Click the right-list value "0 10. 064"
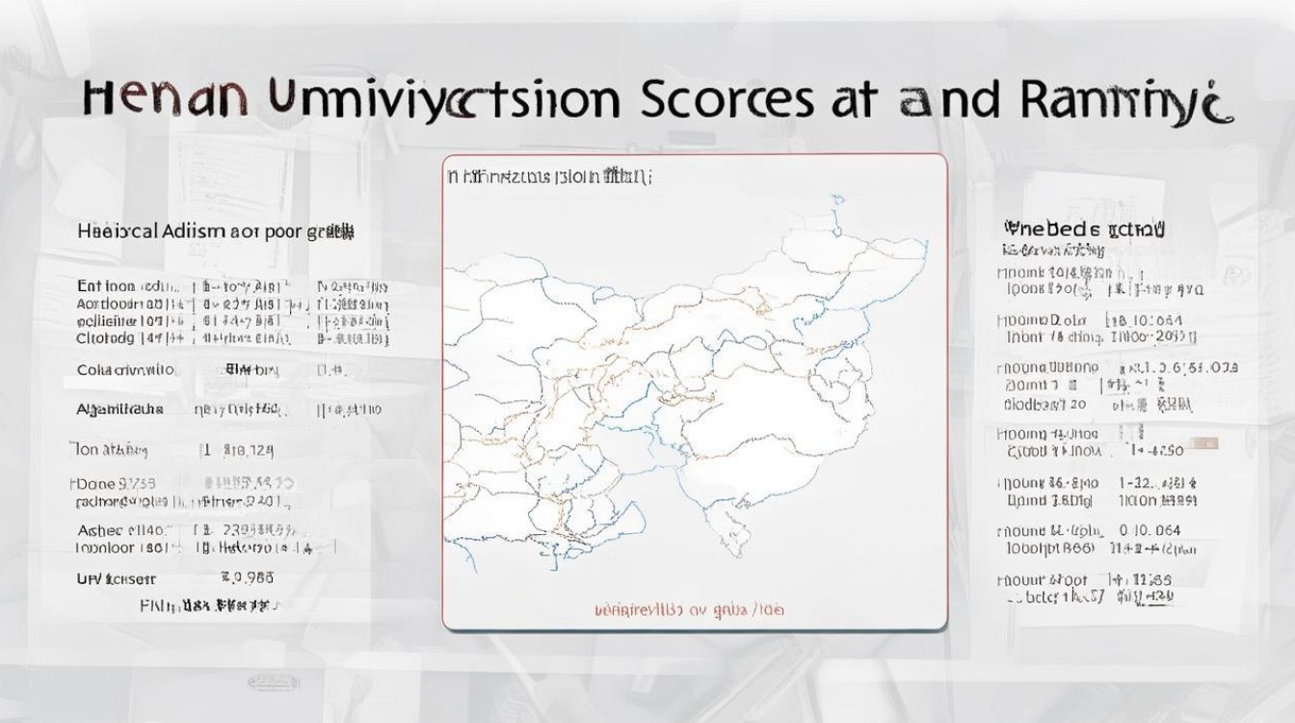1295x723 pixels. [x=1150, y=530]
